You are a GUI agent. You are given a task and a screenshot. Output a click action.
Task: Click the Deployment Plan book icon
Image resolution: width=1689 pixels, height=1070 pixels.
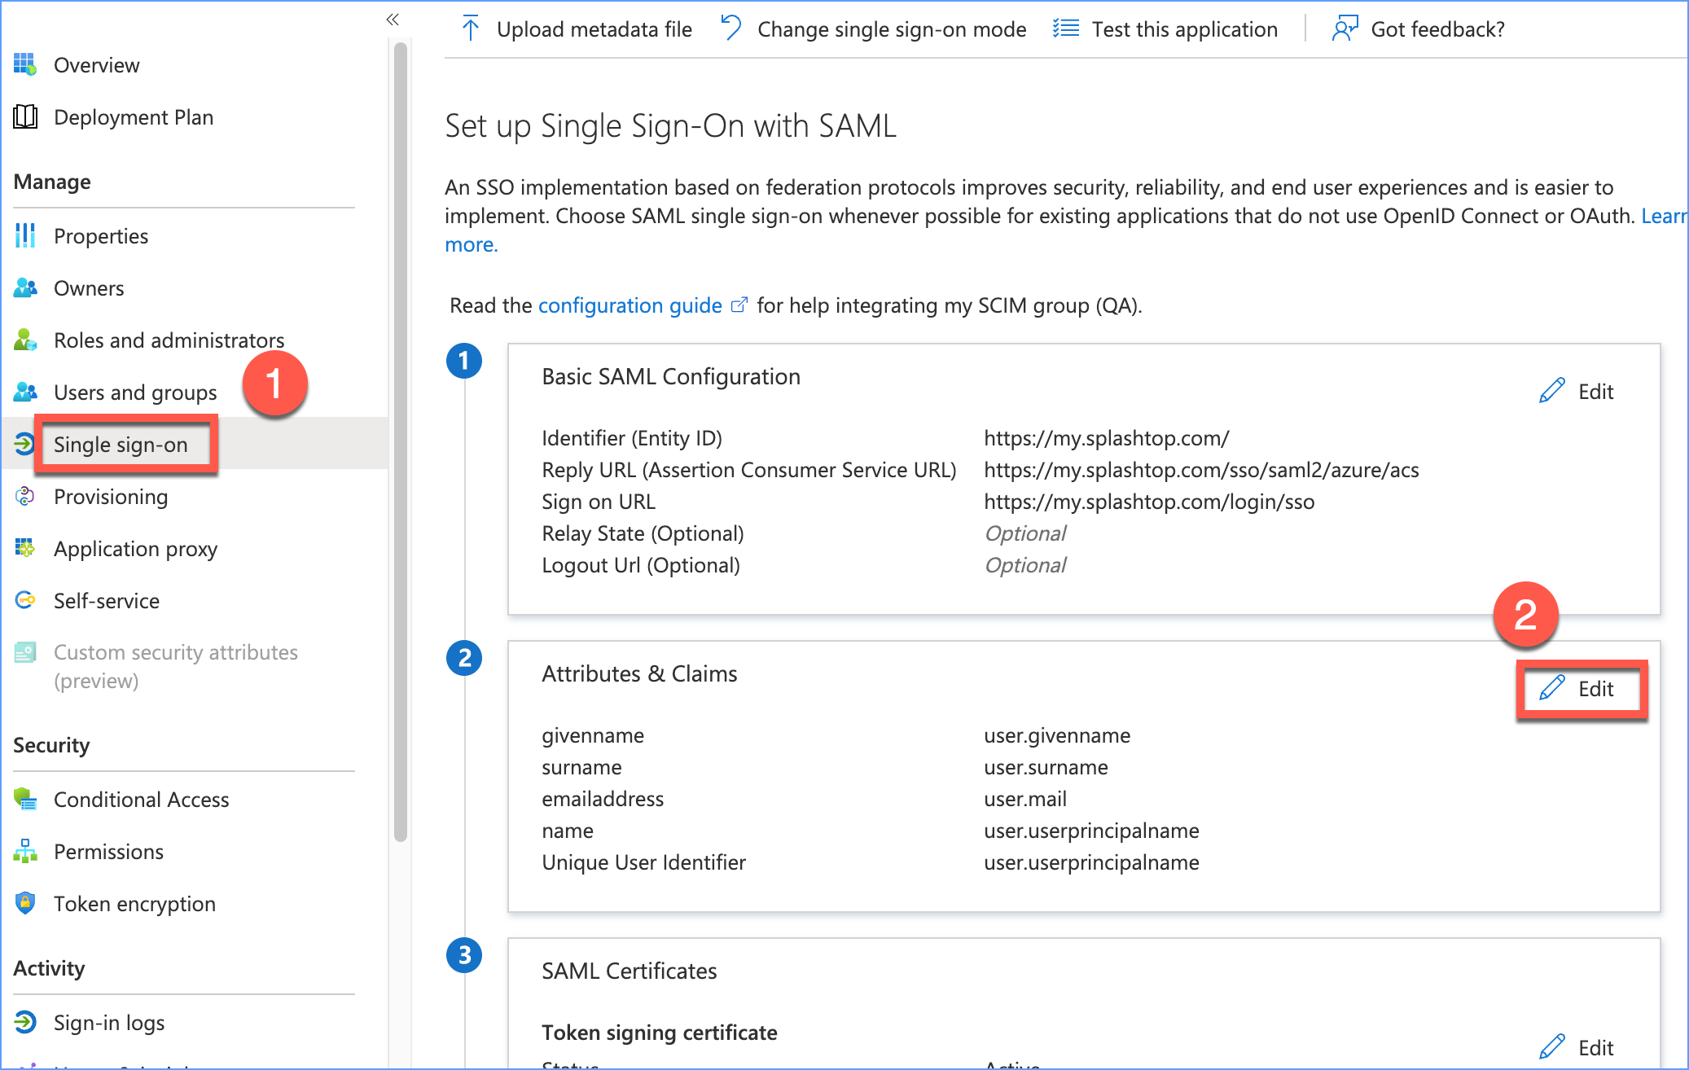click(x=25, y=116)
